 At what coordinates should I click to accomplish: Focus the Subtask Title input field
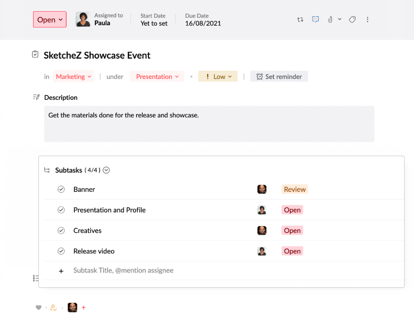pyautogui.click(x=123, y=271)
